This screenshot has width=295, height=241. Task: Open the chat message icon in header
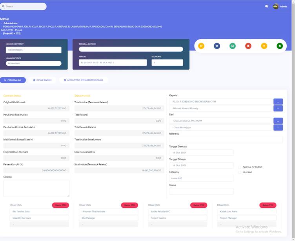coord(266,7)
